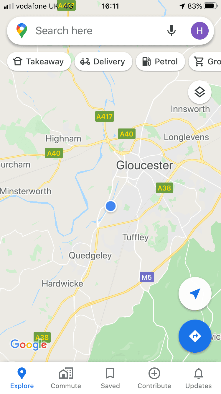Image resolution: width=221 pixels, height=394 pixels.
Task: Select the Petrol filter chip
Action: point(160,61)
